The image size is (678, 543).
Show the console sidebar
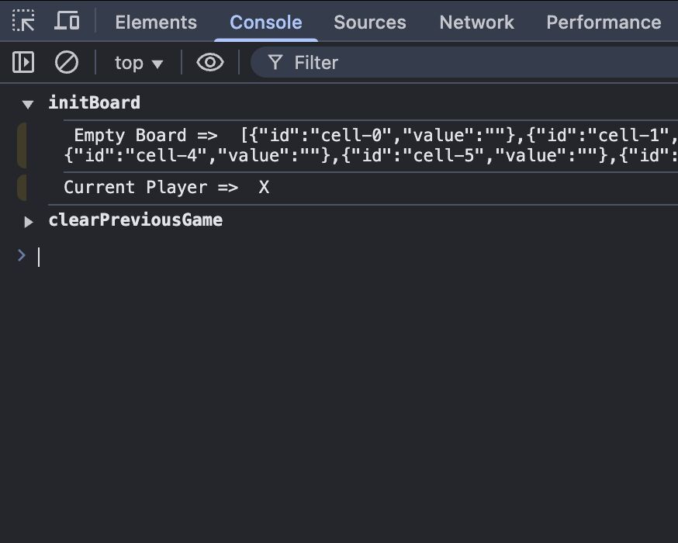23,62
